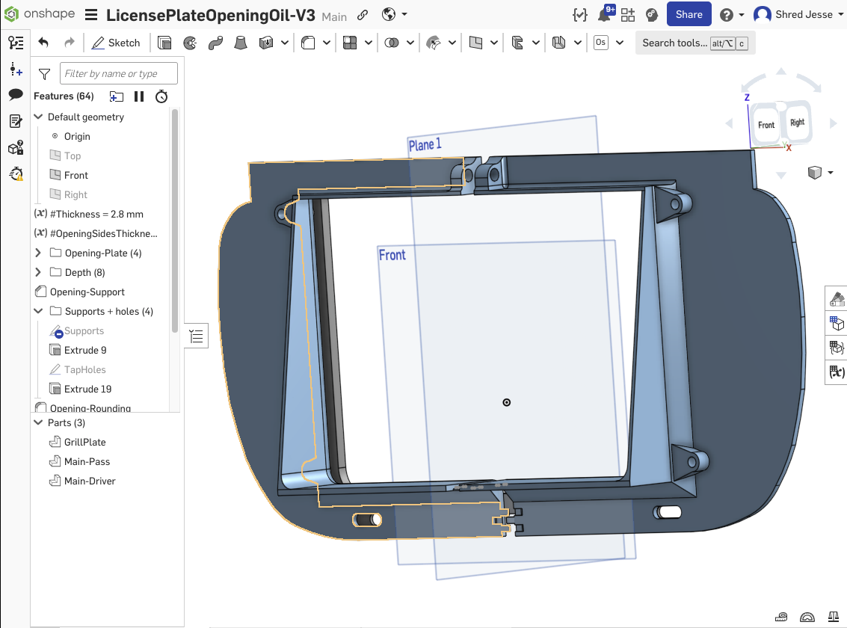This screenshot has height=628, width=847.
Task: Click the feature filter funnel icon
Action: point(44,74)
